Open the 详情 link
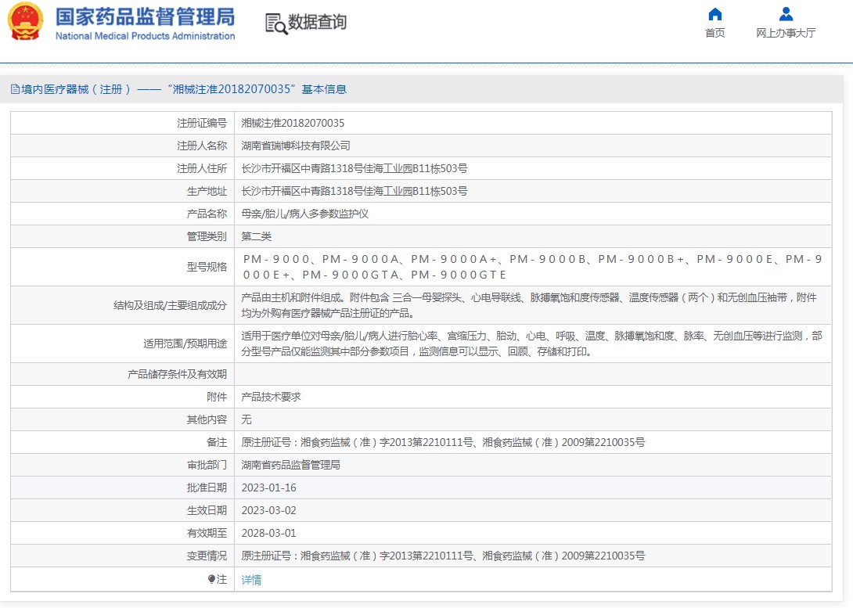Screen dimensions: 853x608 [x=251, y=580]
